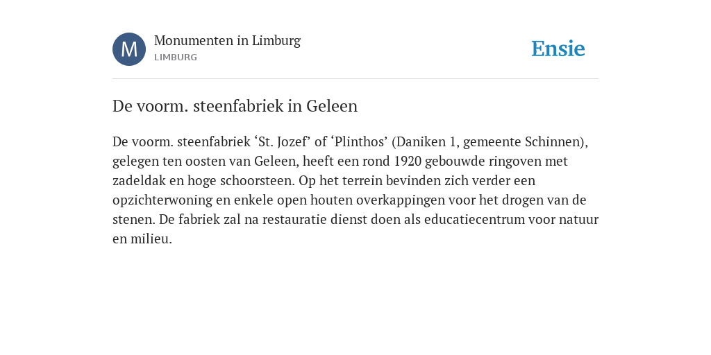The width and height of the screenshot is (711, 355).
Task: Select the LIMBURG category label
Action: click(x=176, y=58)
